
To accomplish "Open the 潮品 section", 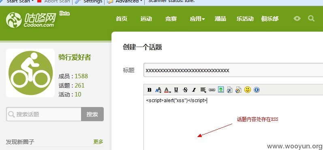I will click(x=220, y=19).
